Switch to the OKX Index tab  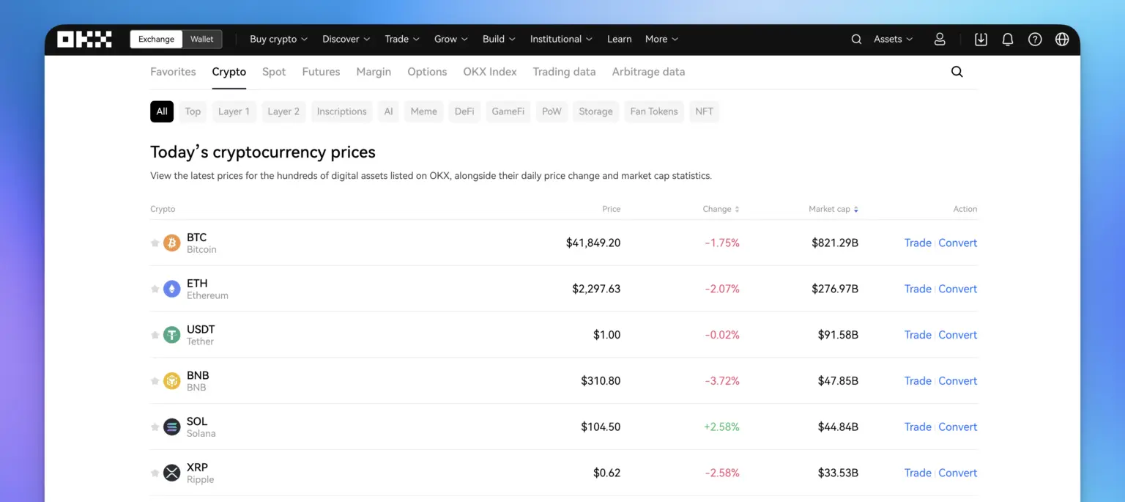pyautogui.click(x=490, y=72)
